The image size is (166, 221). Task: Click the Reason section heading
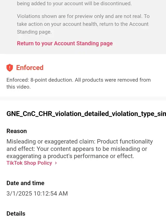point(17,131)
